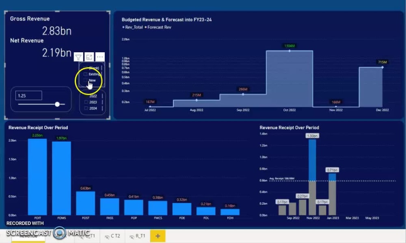
Task: Check the New option in the slicer
Action: 86,80
